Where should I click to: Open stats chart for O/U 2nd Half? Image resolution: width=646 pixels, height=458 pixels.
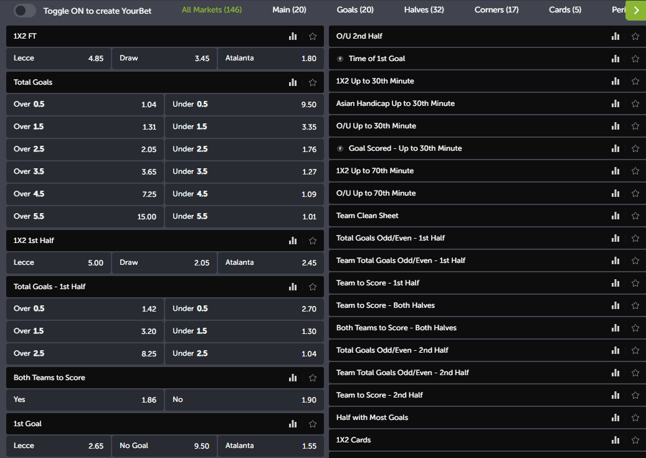point(615,36)
